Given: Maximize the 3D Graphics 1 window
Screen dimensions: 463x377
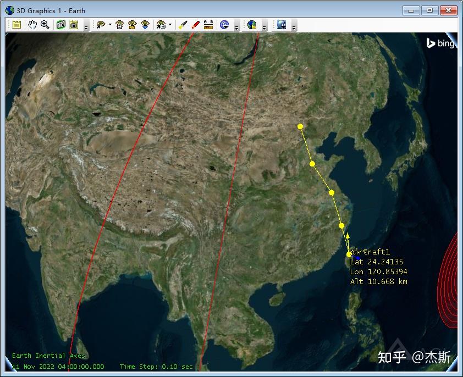Looking at the screenshot, I should (x=429, y=10).
